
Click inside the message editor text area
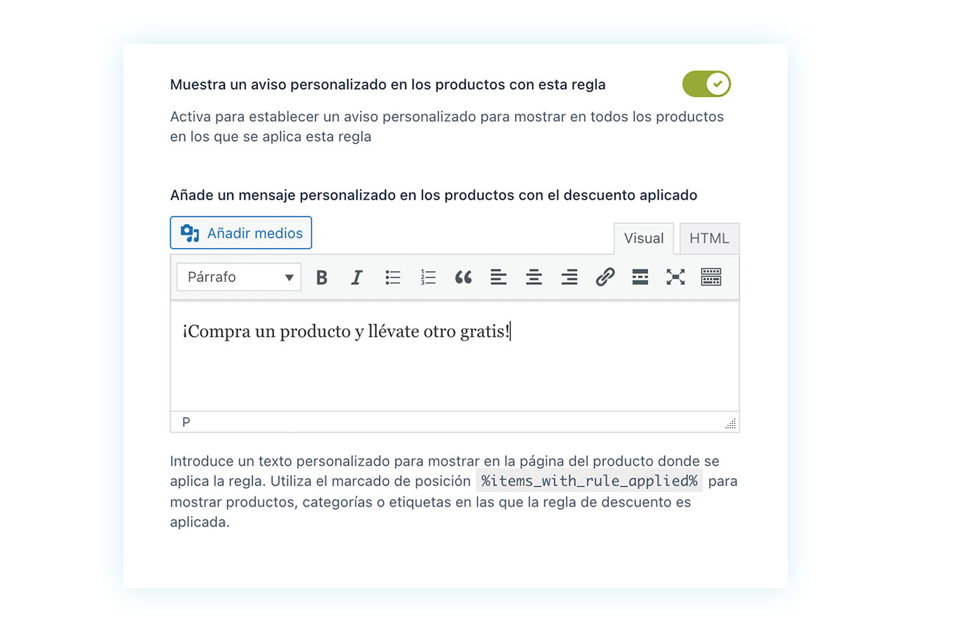(455, 355)
